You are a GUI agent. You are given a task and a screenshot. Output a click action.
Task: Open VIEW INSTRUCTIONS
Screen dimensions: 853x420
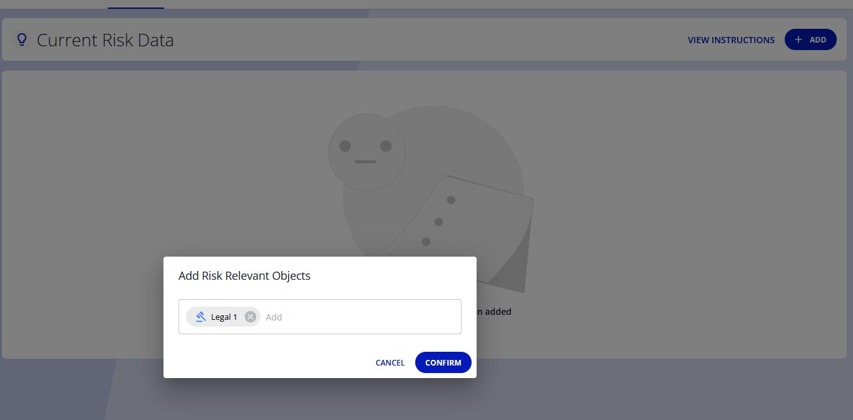pos(731,39)
